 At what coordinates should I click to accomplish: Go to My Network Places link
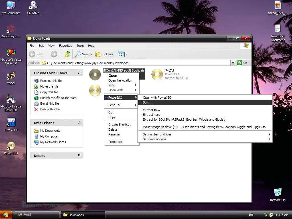[x=53, y=142]
